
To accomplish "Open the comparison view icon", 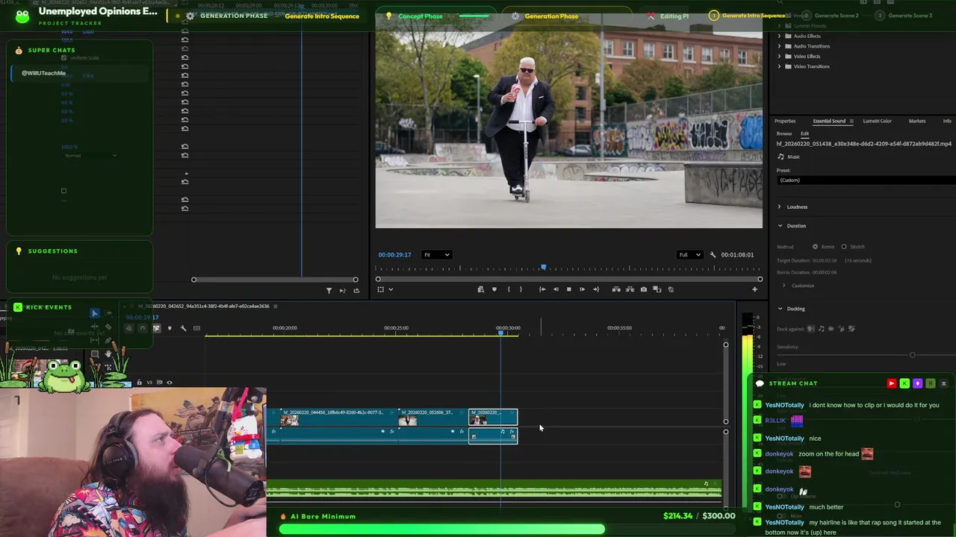I will tap(657, 289).
